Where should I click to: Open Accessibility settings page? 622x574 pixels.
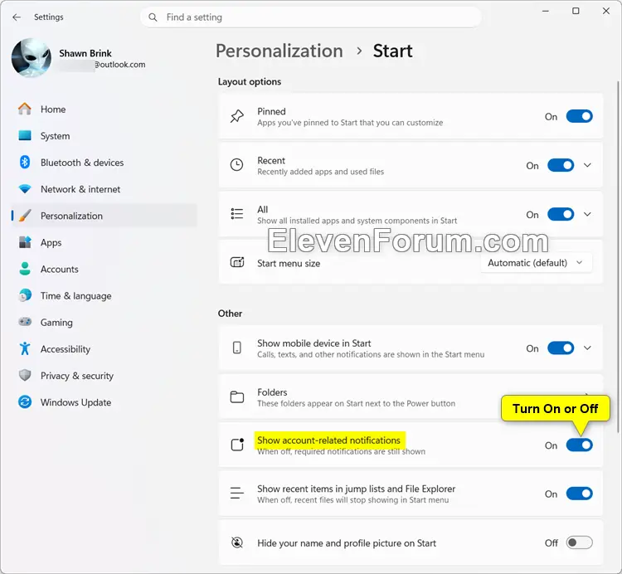104,348
